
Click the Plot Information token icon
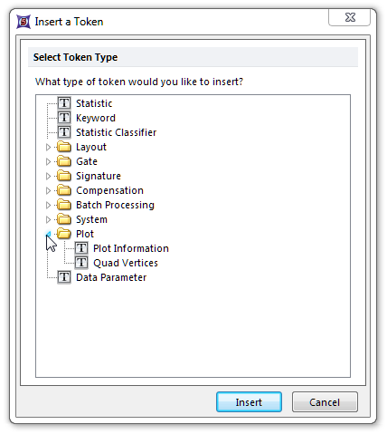tap(81, 248)
